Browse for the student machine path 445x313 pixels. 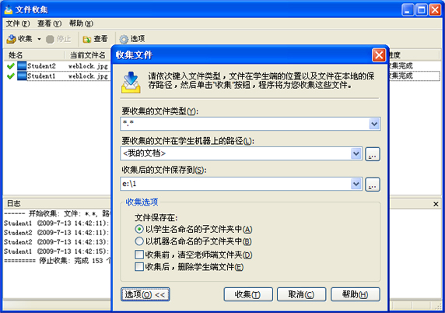tap(373, 154)
